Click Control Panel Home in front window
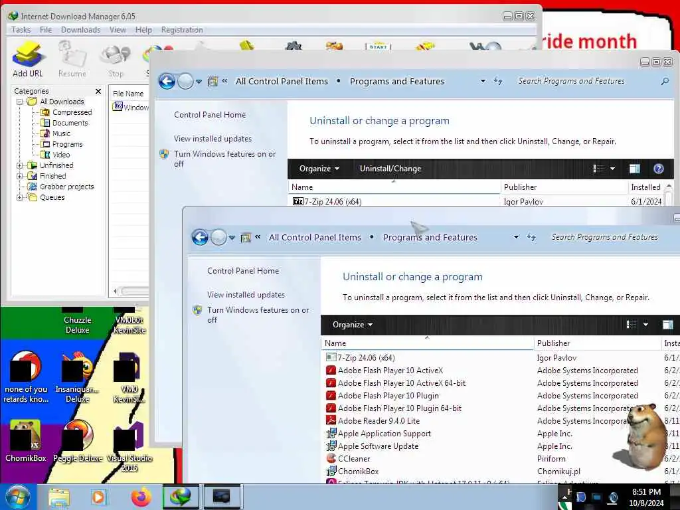Screen dimensions: 680x510 (243, 271)
